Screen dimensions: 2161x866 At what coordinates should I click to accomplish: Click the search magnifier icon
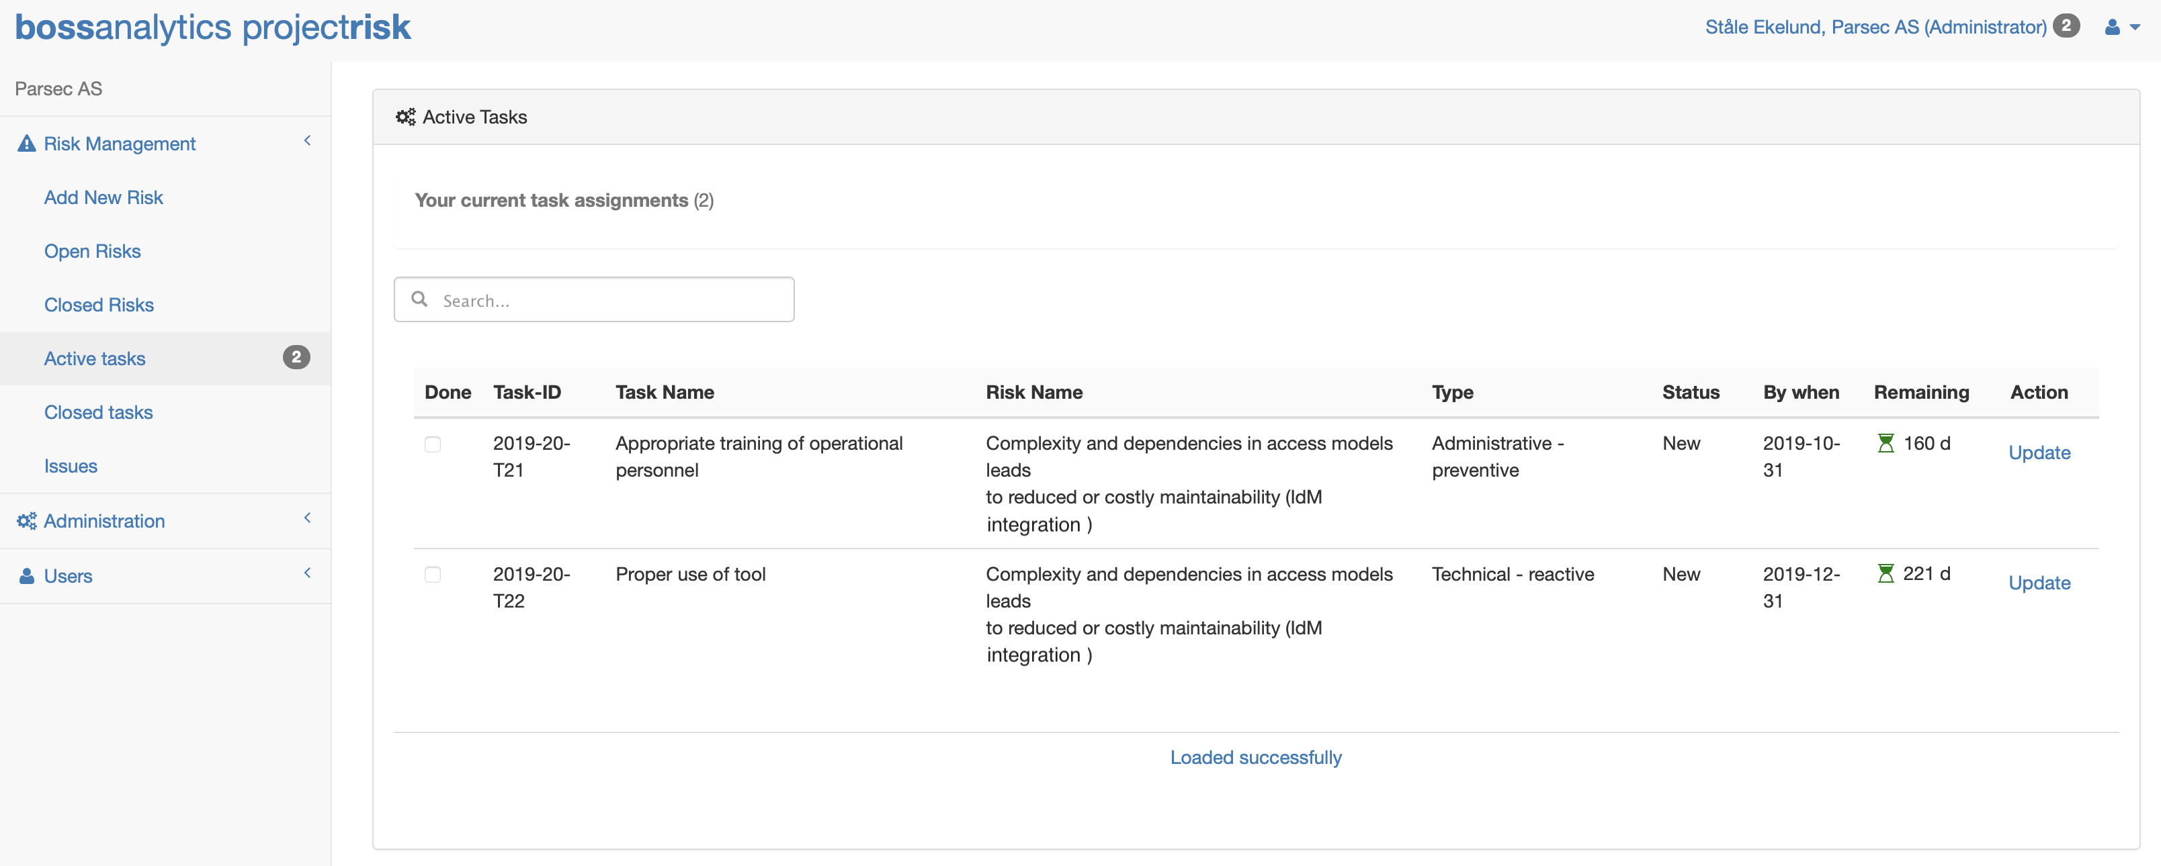[x=419, y=299]
